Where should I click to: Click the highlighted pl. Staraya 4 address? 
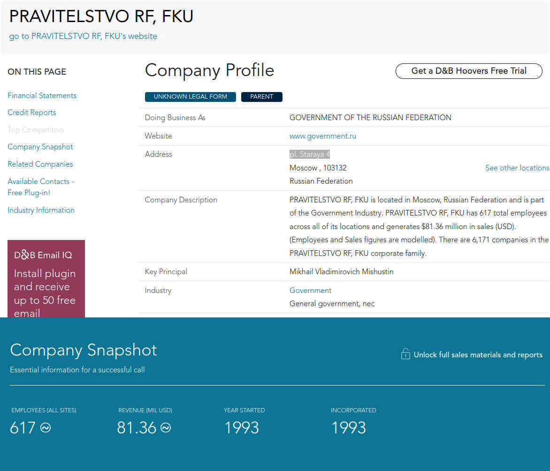(x=310, y=154)
